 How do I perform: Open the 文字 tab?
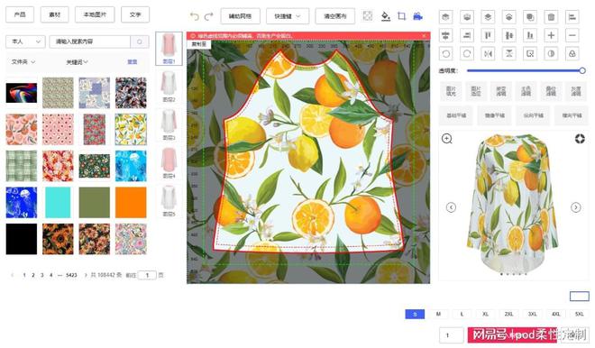135,14
